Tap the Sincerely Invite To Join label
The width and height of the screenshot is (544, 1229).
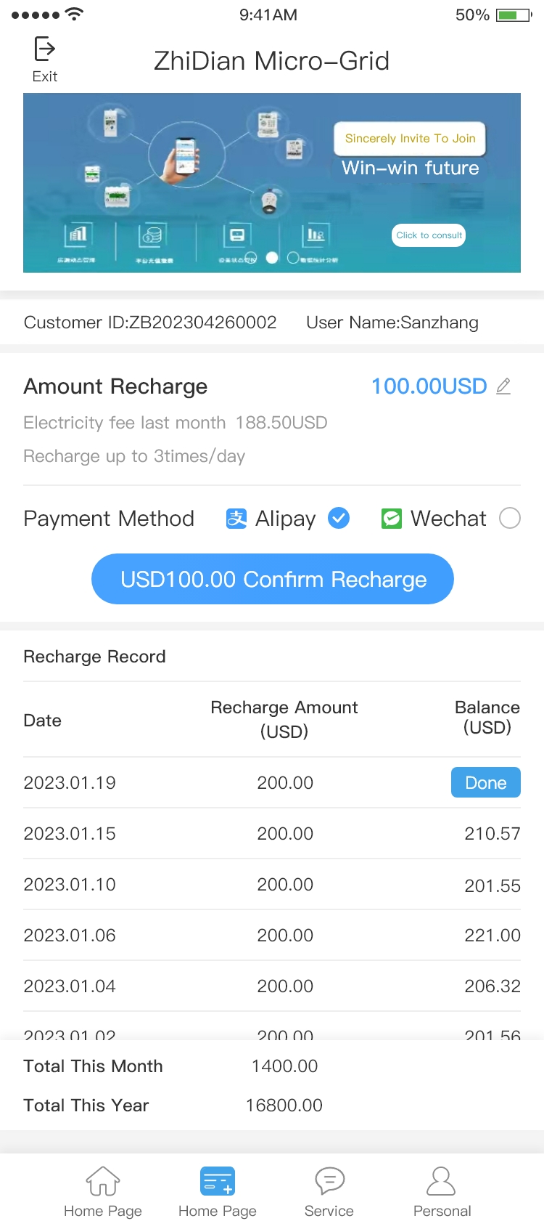click(x=410, y=139)
